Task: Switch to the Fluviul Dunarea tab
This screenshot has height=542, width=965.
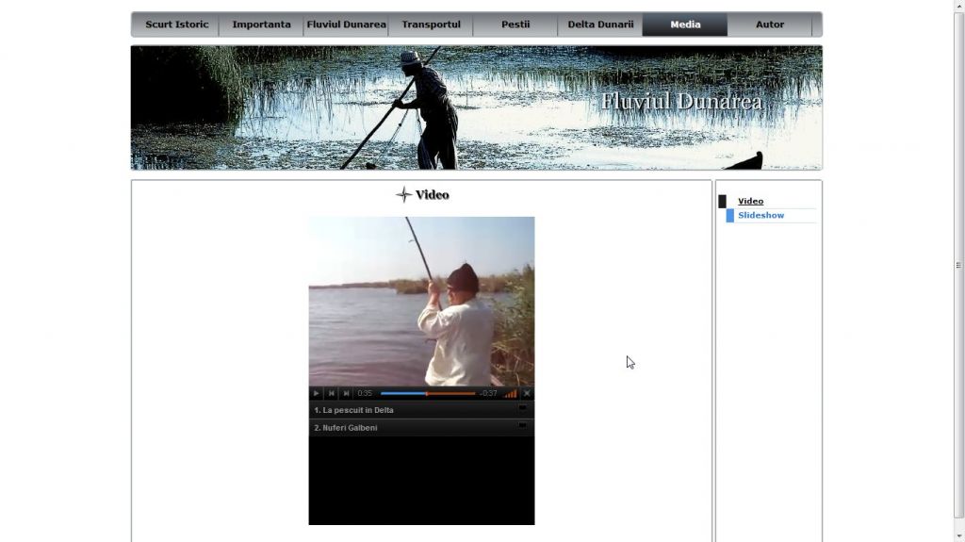Action: click(346, 25)
